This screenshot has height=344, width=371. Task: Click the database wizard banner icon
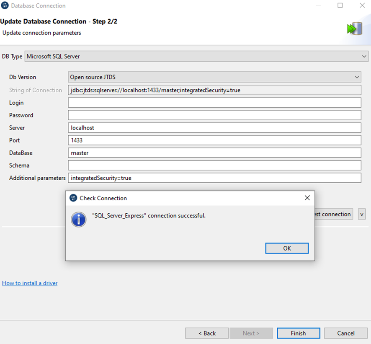(354, 28)
